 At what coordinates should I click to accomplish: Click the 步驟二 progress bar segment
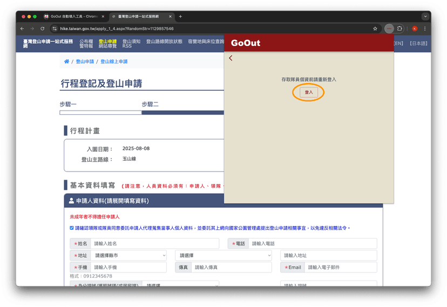(182, 113)
